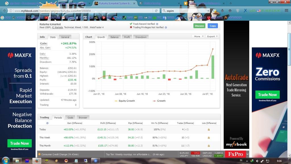Open the GOO Google bookmark

click(x=6, y=18)
